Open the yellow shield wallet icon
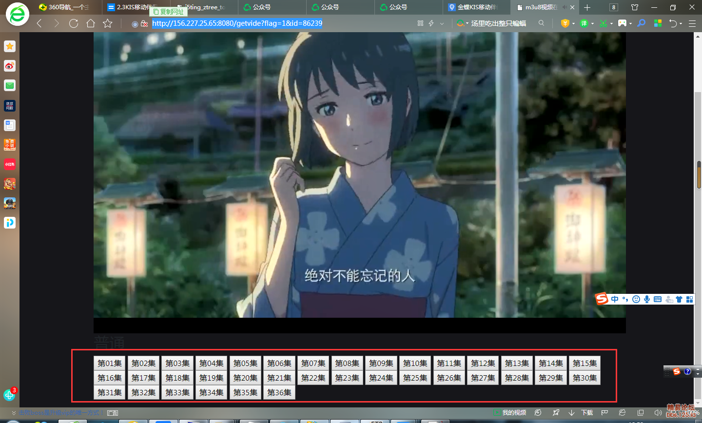Viewport: 702px width, 423px height. pyautogui.click(x=565, y=23)
